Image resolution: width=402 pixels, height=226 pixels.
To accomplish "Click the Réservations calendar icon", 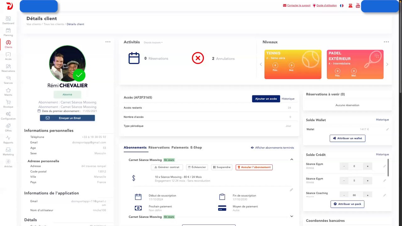I will tap(134, 58).
